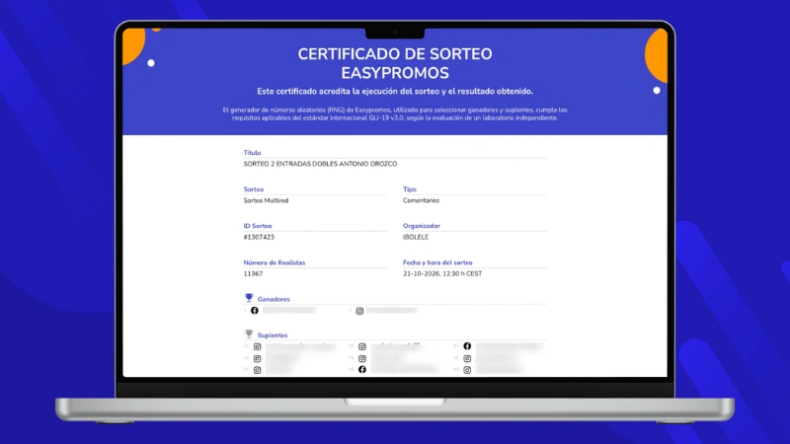Click the organizer name "IBOLELE"
Image resolution: width=790 pixels, height=444 pixels.
[x=416, y=237]
